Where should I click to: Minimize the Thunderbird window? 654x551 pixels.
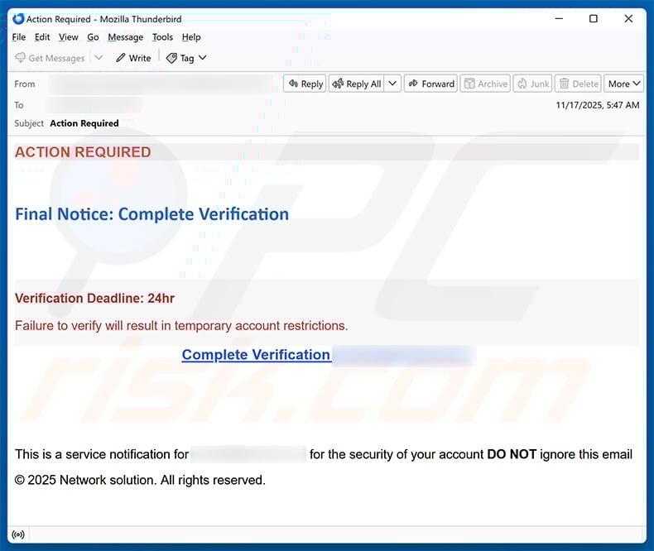pyautogui.click(x=559, y=19)
